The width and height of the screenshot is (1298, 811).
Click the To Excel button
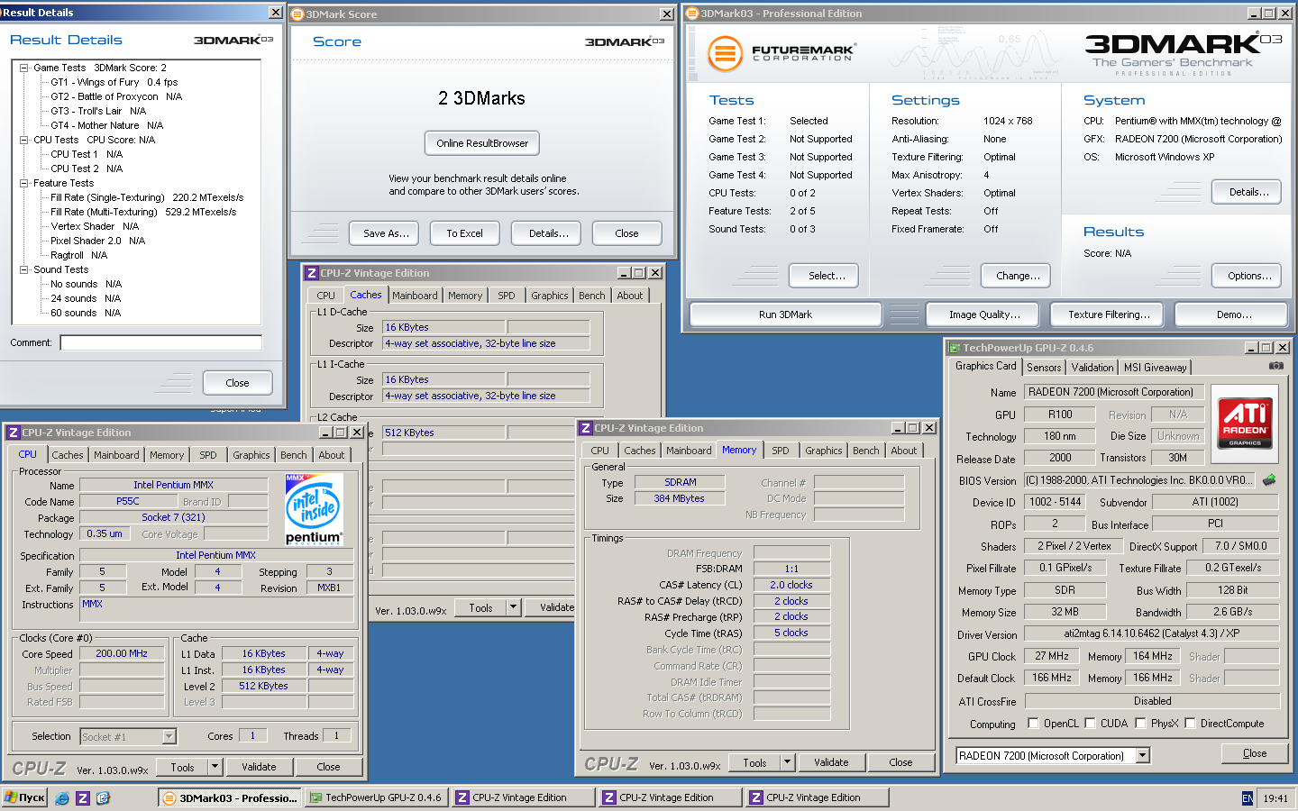[x=464, y=233]
